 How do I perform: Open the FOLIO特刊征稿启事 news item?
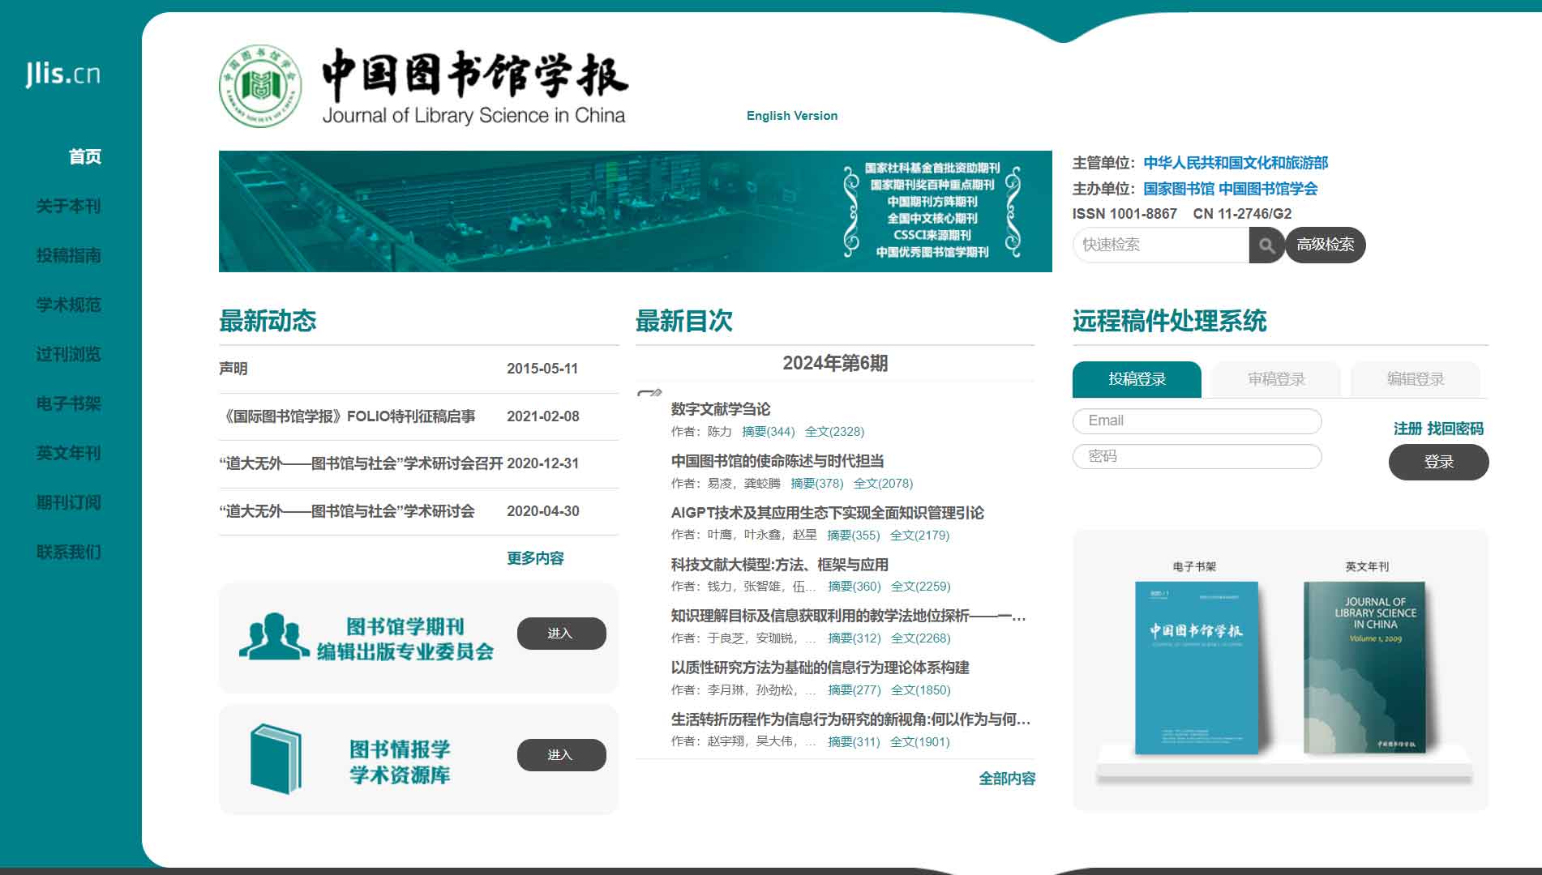[x=347, y=416]
